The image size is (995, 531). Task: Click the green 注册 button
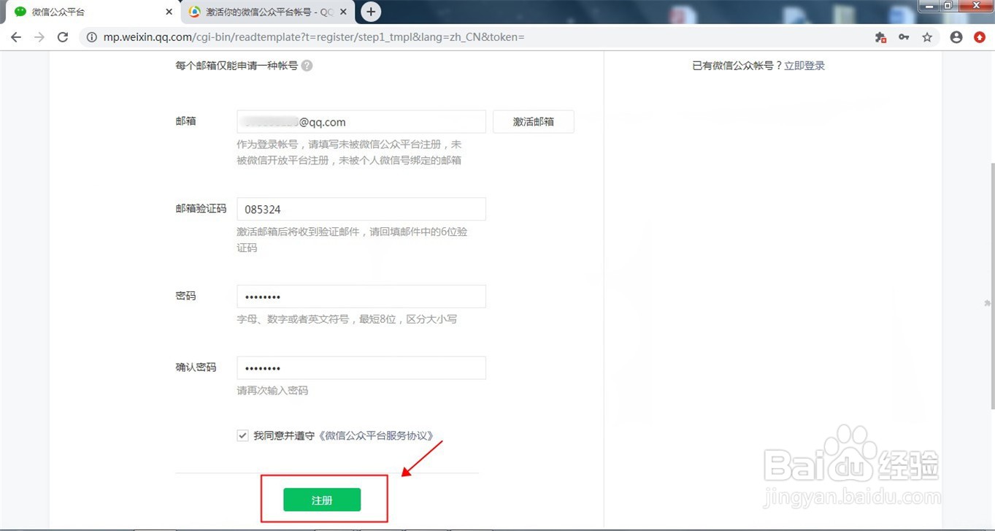pos(322,500)
